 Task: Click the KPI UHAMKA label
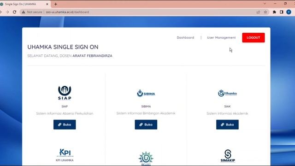tap(65, 160)
